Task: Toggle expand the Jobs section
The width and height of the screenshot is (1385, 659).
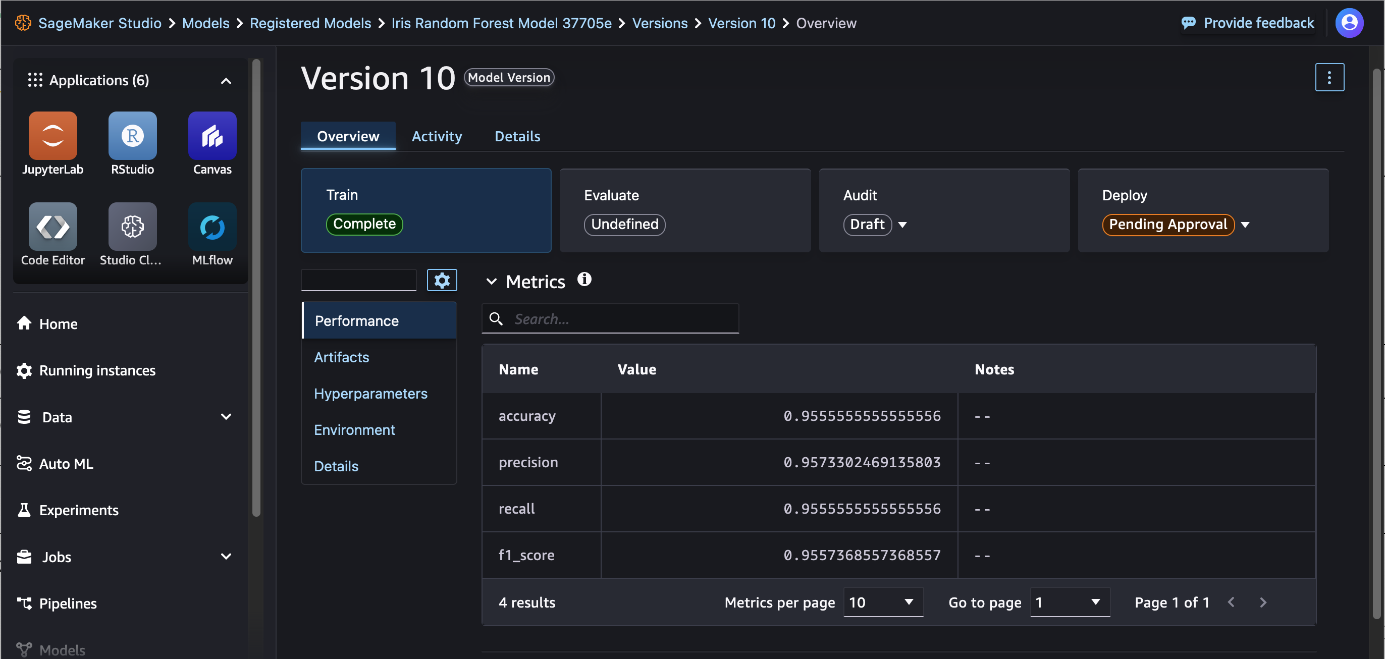Action: point(225,556)
